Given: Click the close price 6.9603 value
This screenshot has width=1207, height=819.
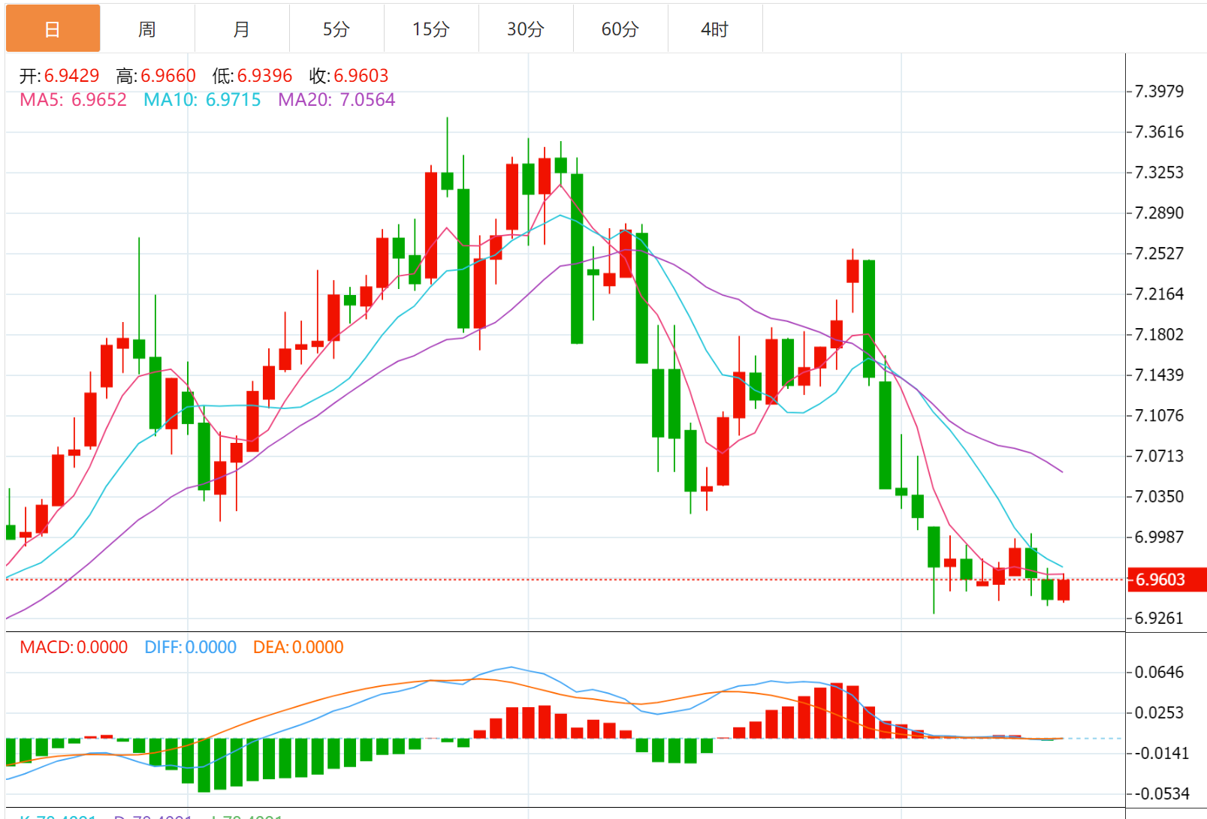Looking at the screenshot, I should (361, 76).
